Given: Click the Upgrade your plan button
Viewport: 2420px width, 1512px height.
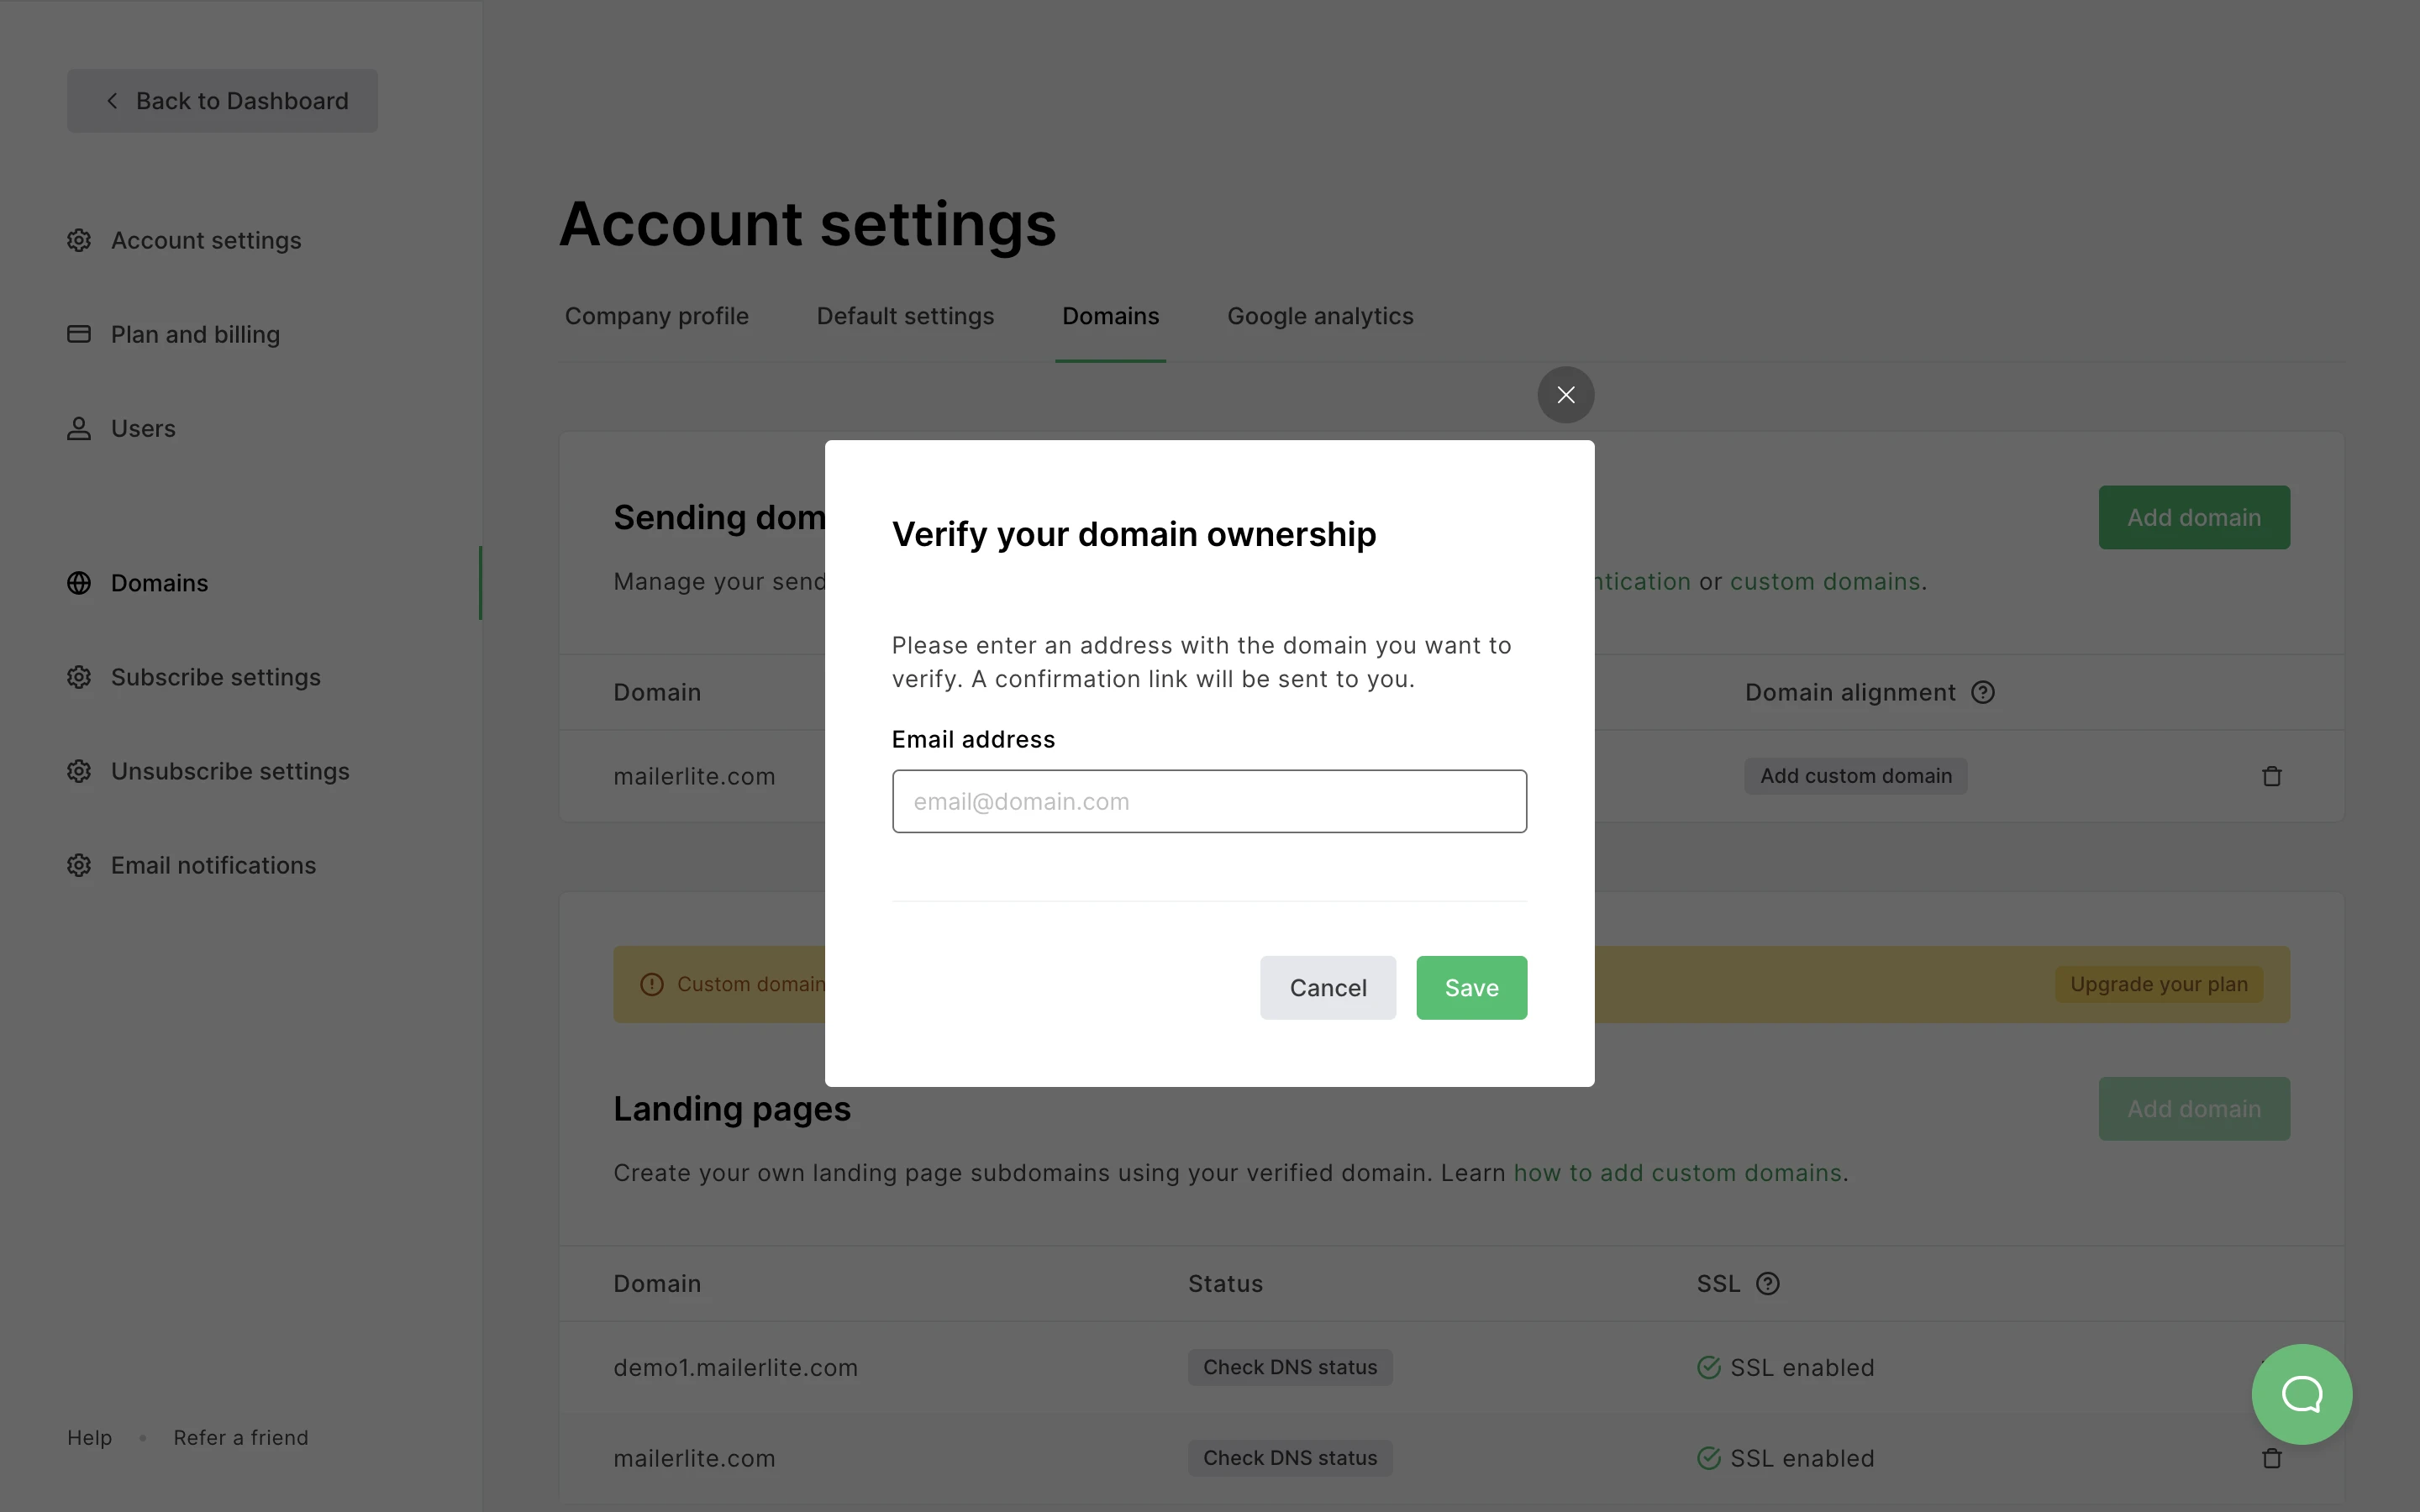Looking at the screenshot, I should [x=2158, y=984].
